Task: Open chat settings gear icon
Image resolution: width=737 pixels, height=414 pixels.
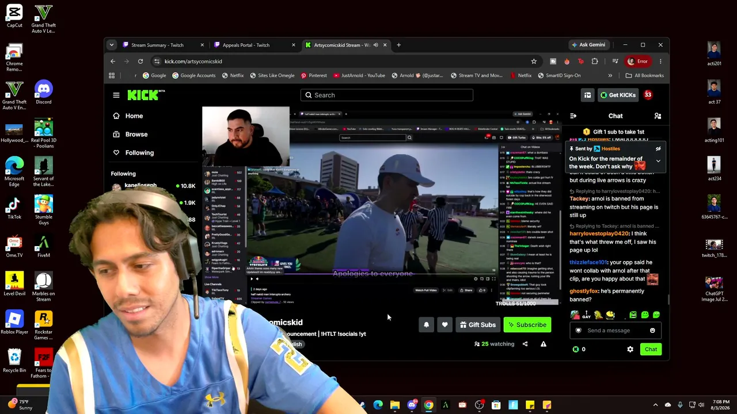Action: click(x=630, y=349)
